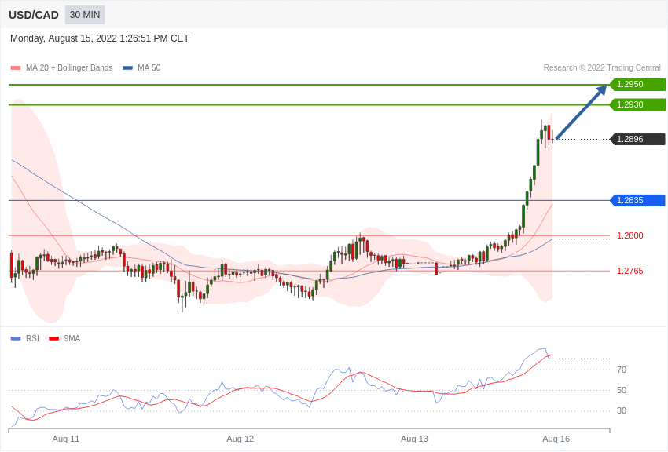The height and width of the screenshot is (452, 668).
Task: Select the green 1.2950 resistance tag
Action: click(x=637, y=85)
